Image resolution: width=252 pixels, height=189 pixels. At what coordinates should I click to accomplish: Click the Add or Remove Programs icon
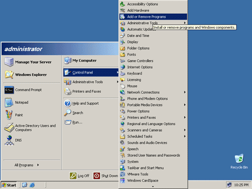[x=122, y=17]
